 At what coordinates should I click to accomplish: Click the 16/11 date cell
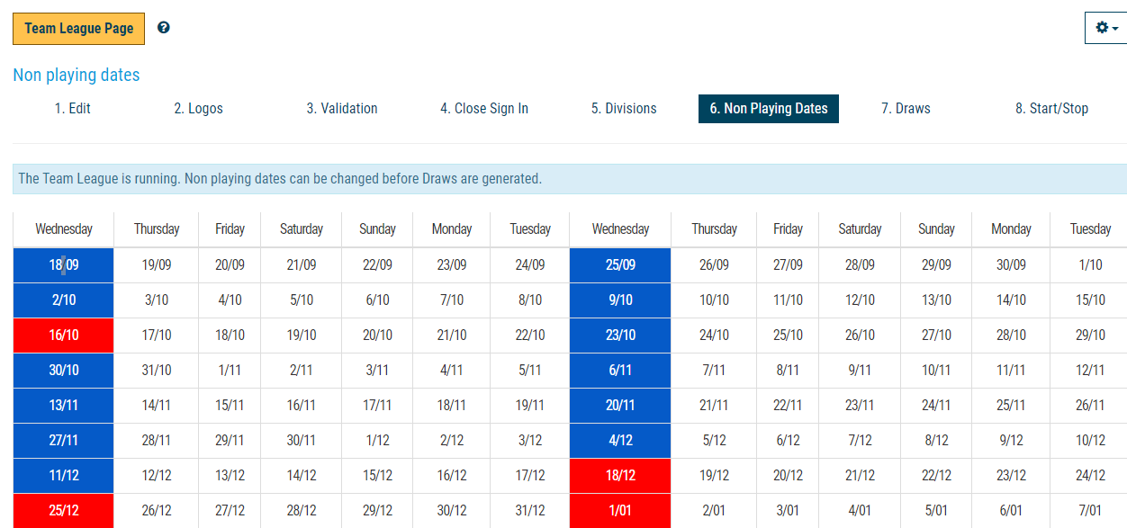coord(302,406)
